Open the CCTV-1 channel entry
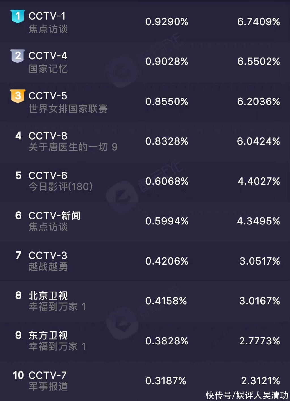The image size is (290, 401). click(x=47, y=16)
